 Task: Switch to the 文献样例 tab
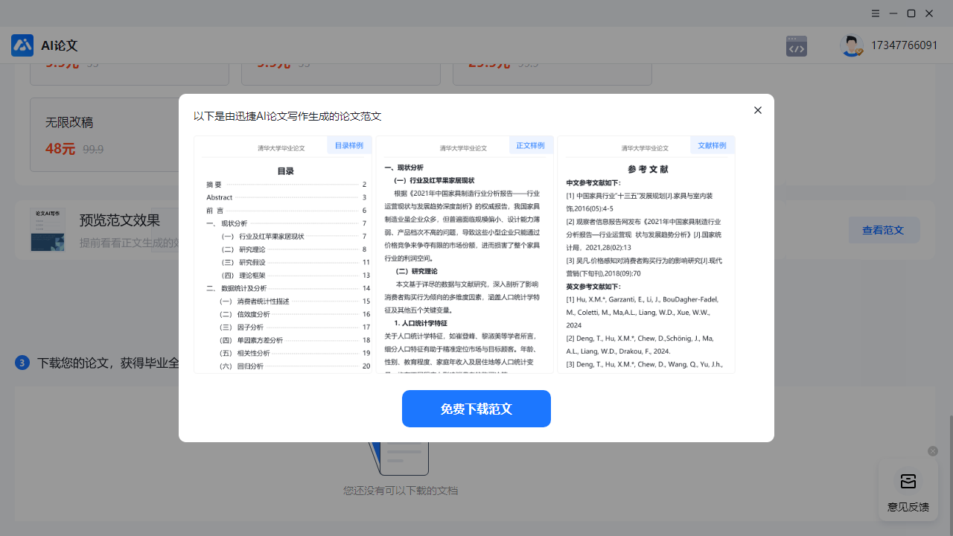point(712,145)
